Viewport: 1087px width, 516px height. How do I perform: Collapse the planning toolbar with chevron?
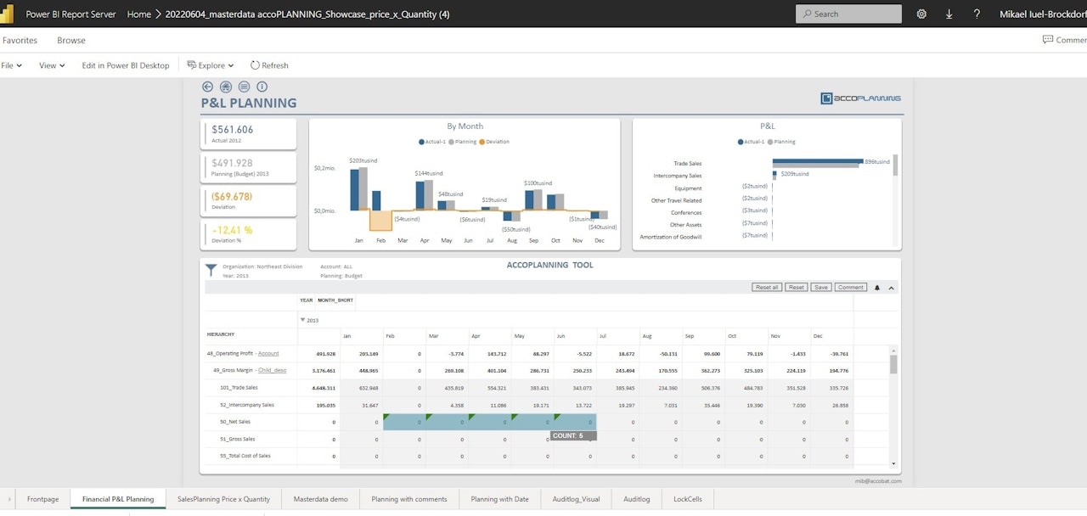point(892,288)
